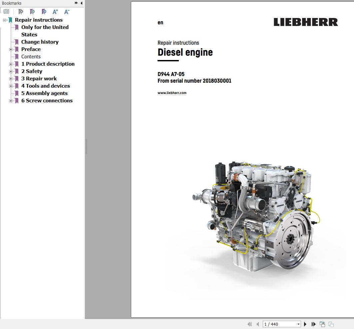Image resolution: width=354 pixels, height=329 pixels.
Task: Expand the 6 Screw connections bookmark
Action: pos(11,101)
